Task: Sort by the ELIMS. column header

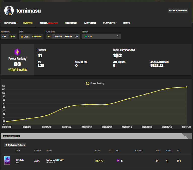Action: tap(169, 151)
